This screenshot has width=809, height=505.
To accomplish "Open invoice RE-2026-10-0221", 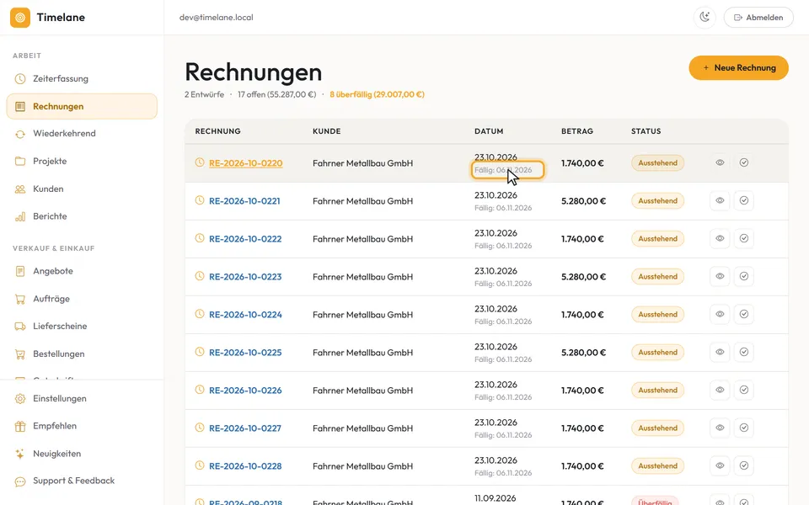I will point(244,201).
